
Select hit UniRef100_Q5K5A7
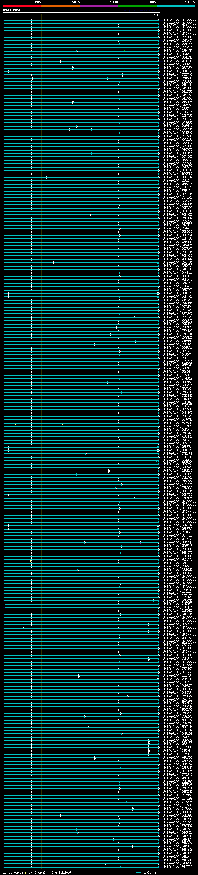178,78
